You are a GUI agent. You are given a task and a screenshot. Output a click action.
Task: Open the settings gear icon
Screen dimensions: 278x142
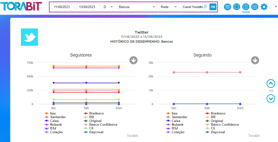point(264,7)
